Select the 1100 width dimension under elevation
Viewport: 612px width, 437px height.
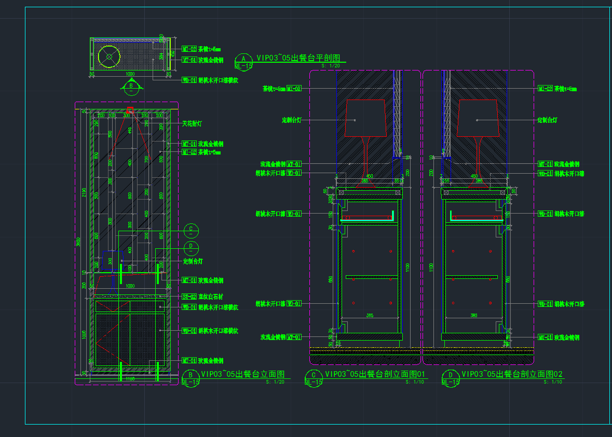point(130,379)
